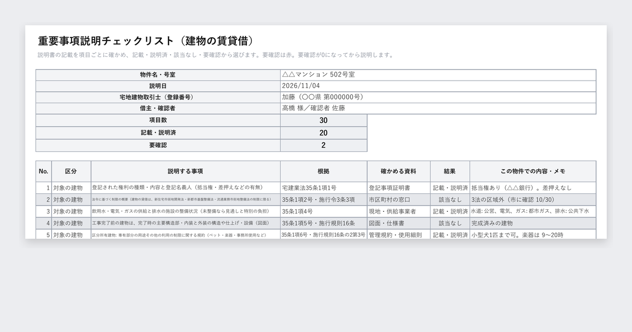Select the 市区町村の窓口 cell
The height and width of the screenshot is (332, 632).
(x=399, y=200)
